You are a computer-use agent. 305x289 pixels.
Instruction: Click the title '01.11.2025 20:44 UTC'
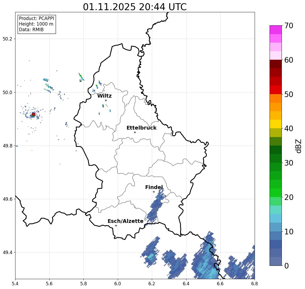tap(135, 7)
